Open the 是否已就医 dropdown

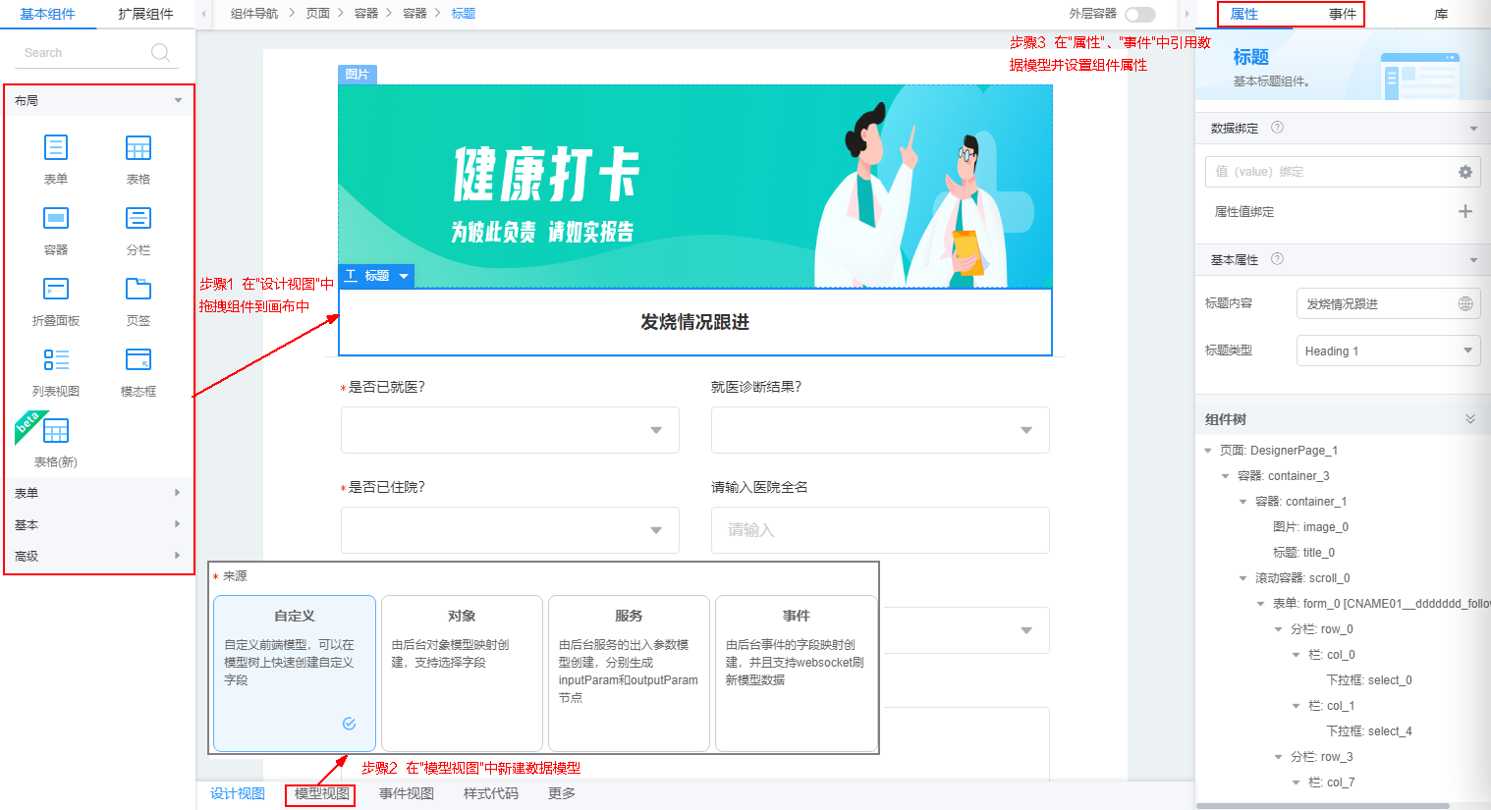(x=510, y=430)
